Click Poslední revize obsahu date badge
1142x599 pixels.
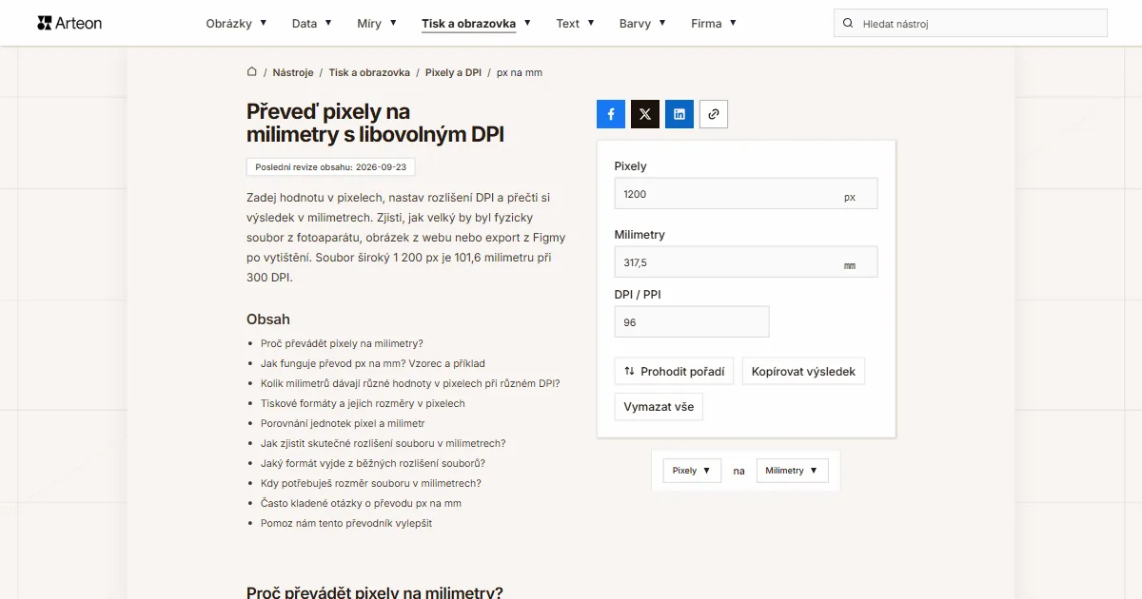point(330,166)
